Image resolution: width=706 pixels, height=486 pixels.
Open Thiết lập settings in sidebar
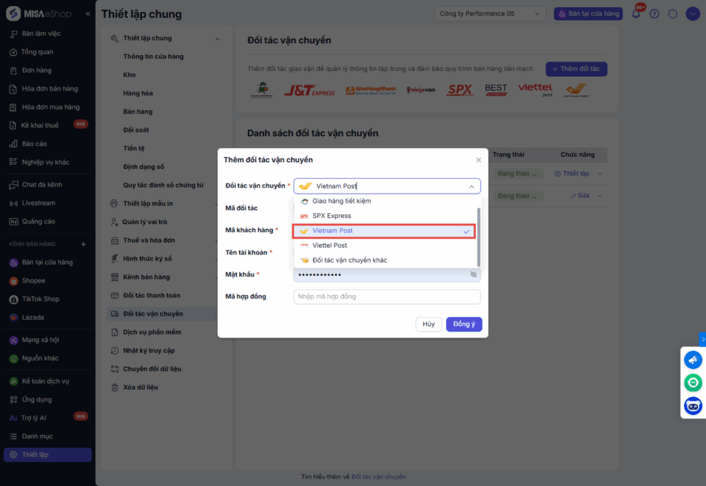[x=48, y=454]
